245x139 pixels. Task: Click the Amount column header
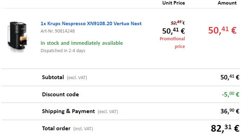[227, 3]
